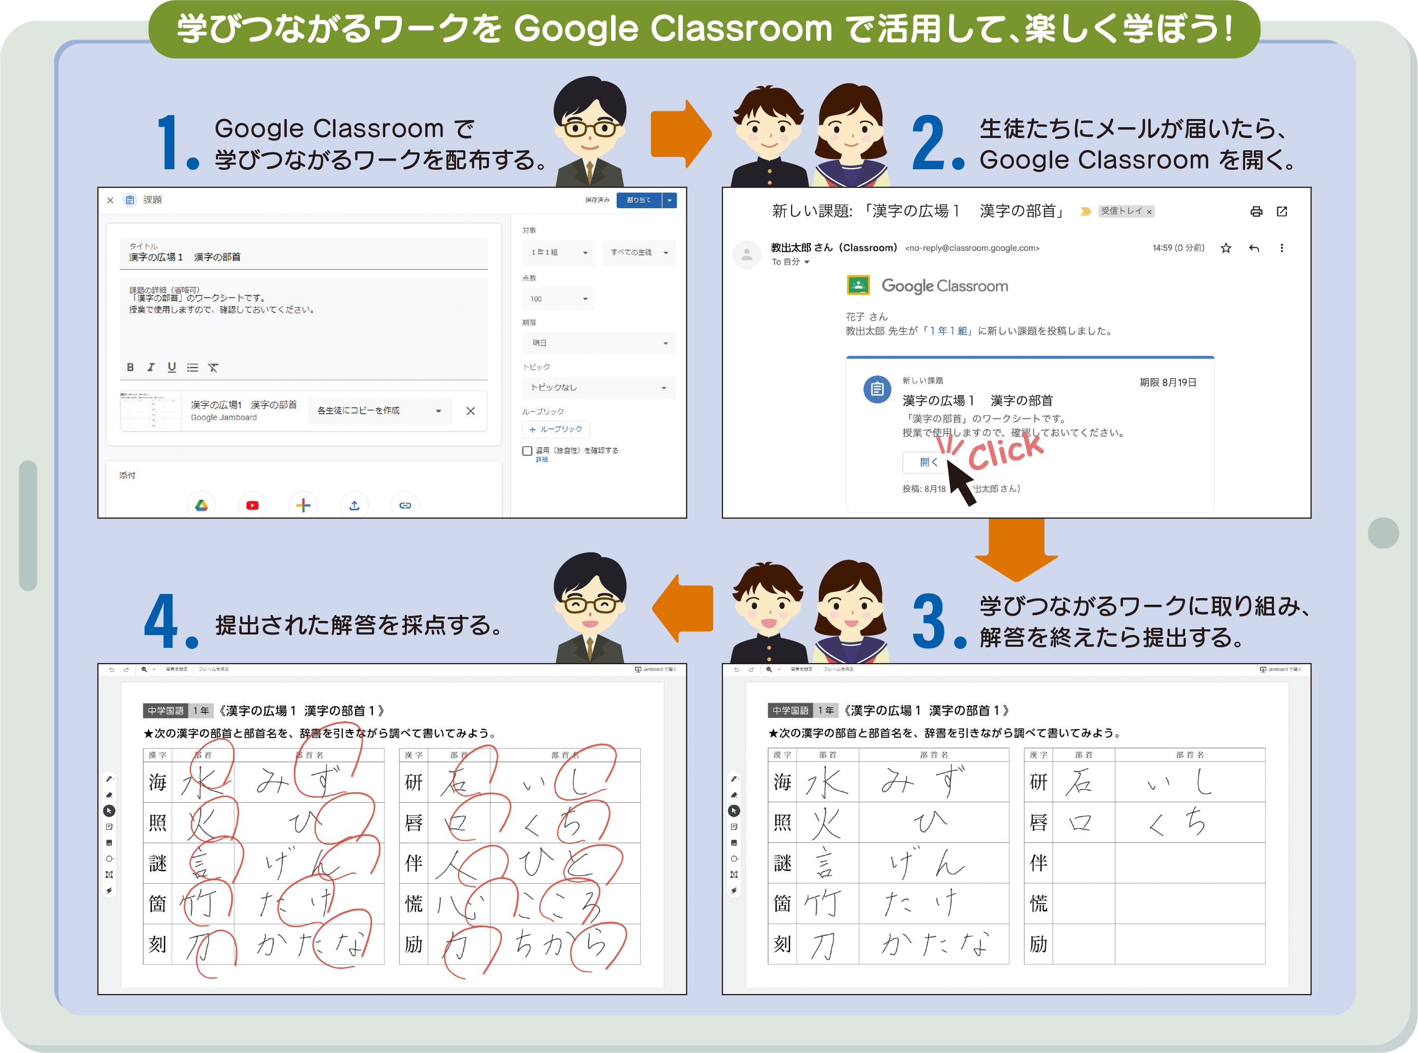Click the zoom magnifier in graded Jamboard
Screen dimensions: 1418x1053
point(144,669)
